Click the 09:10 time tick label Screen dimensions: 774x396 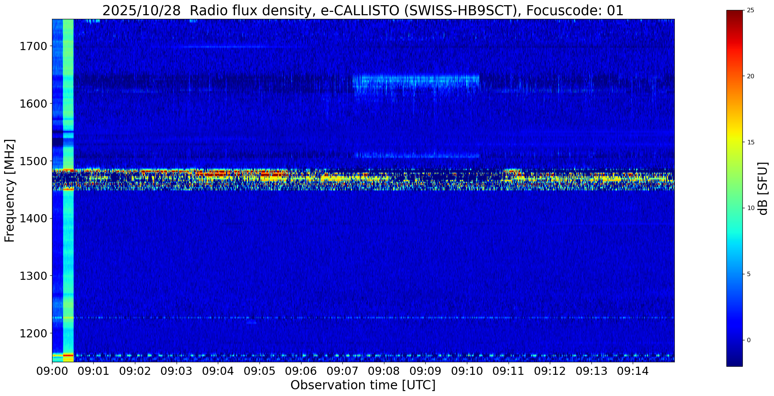(x=467, y=371)
